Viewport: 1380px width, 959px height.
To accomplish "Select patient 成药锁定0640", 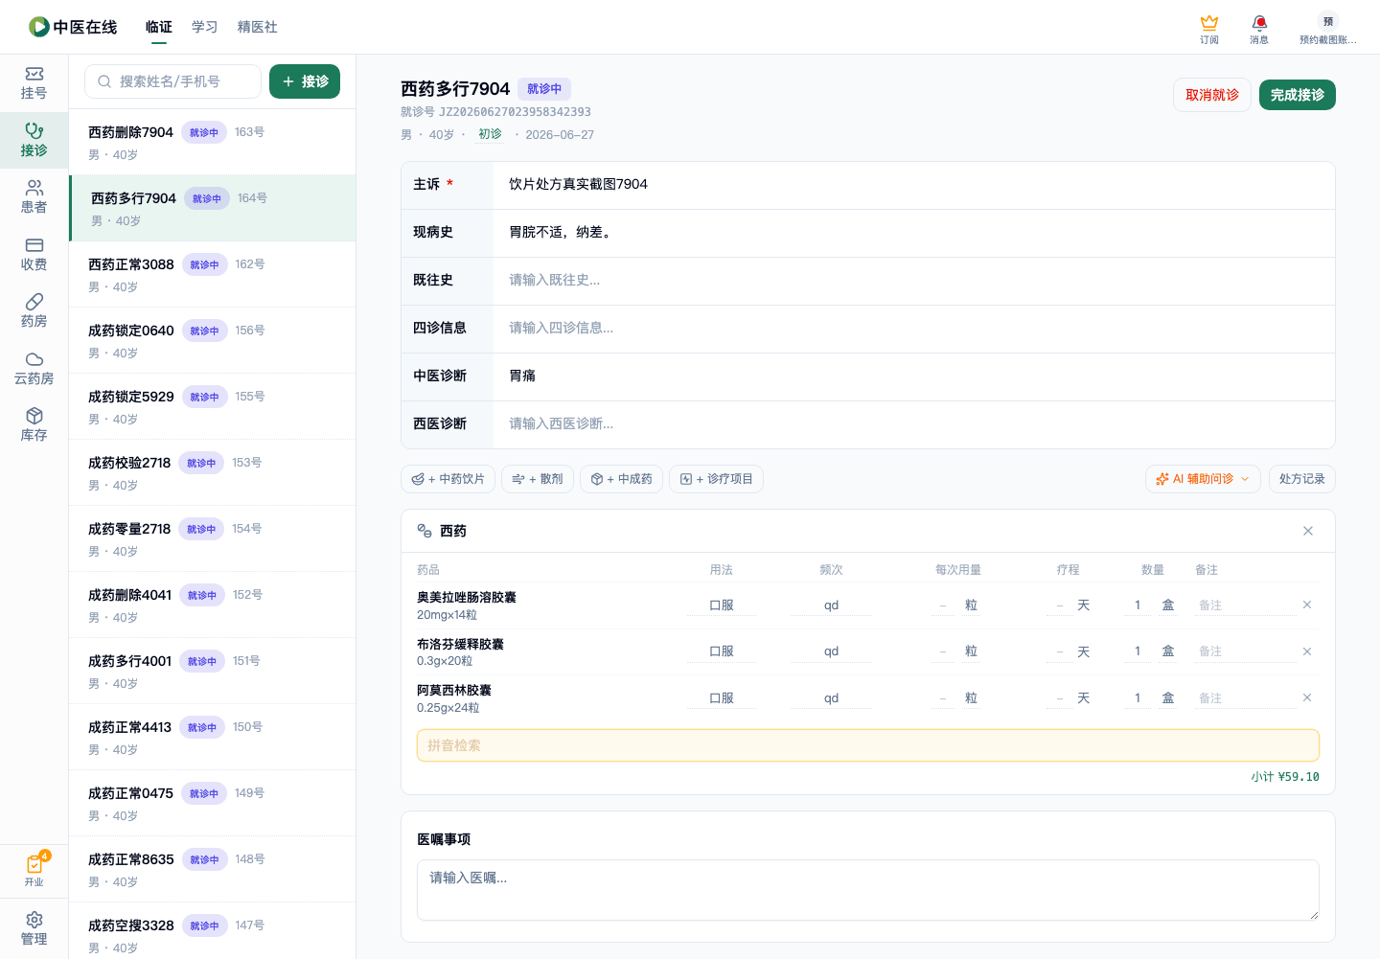I will tap(212, 340).
